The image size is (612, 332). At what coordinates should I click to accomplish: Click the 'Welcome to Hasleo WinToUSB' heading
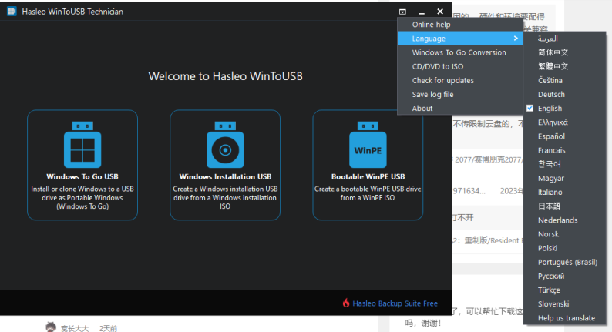coord(225,76)
